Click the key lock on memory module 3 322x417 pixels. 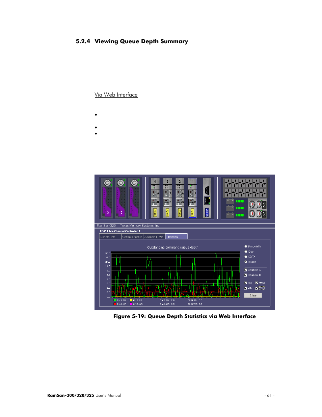pos(107,183)
